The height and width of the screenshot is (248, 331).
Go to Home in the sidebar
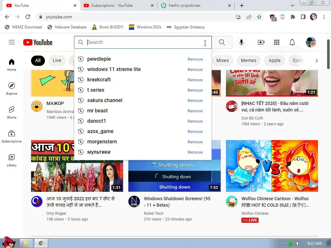pos(12,65)
